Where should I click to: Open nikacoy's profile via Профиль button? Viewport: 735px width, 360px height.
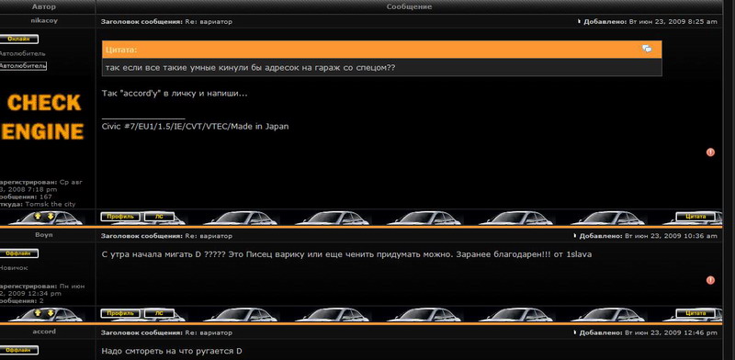[120, 217]
